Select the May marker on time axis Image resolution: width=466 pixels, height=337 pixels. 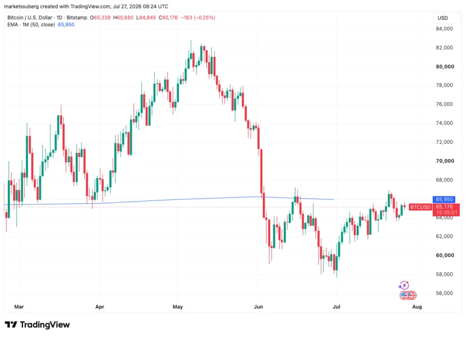[177, 307]
